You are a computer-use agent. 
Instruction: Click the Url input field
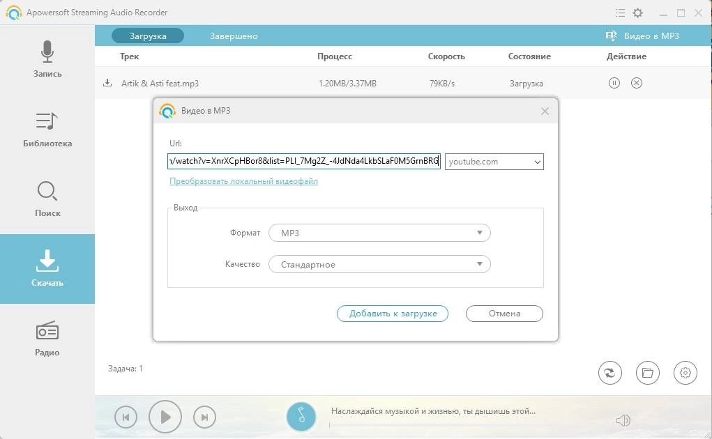(x=304, y=161)
